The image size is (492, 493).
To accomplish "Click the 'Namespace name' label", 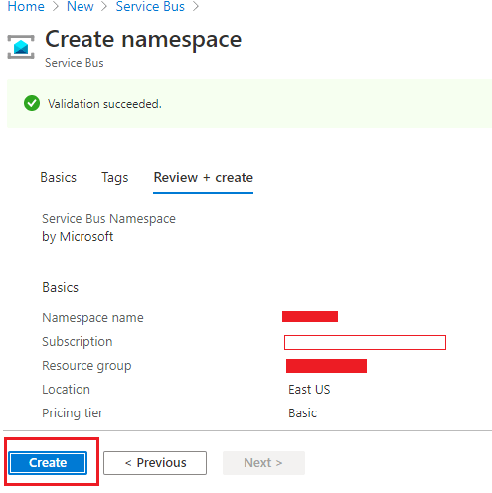I will coord(92,318).
